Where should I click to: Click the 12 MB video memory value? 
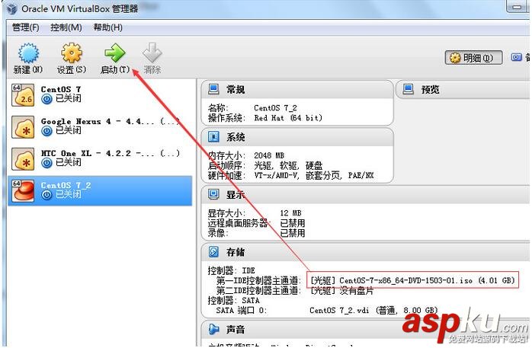pos(290,213)
